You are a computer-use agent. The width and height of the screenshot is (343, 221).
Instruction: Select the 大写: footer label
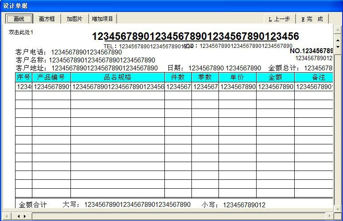point(71,205)
